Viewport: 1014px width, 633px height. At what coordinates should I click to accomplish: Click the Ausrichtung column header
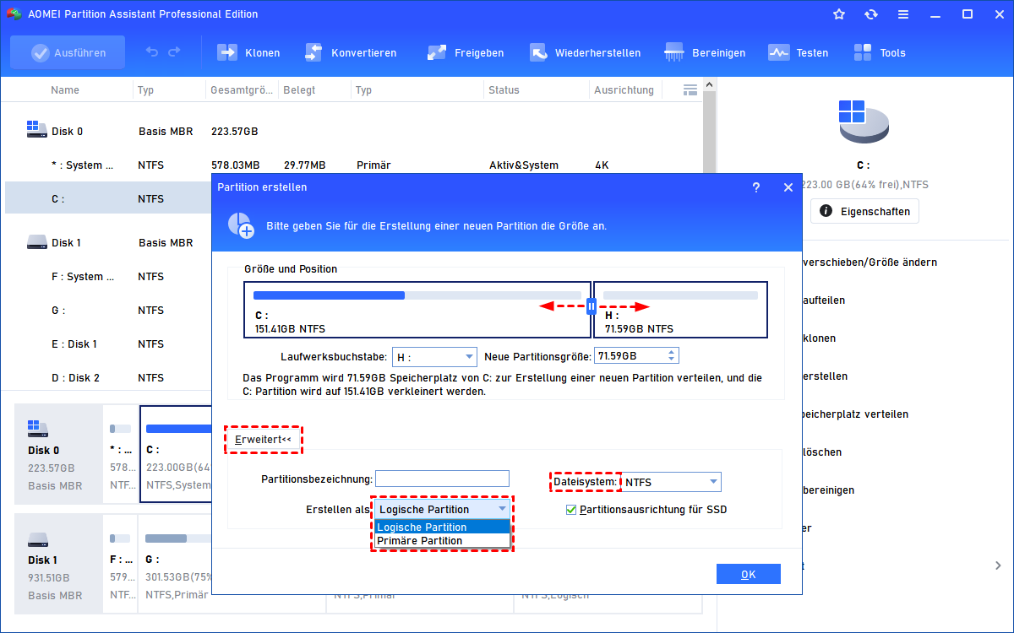tap(624, 89)
